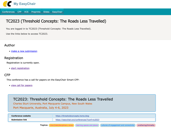Click the 'Submission link' table label

(19, 120)
